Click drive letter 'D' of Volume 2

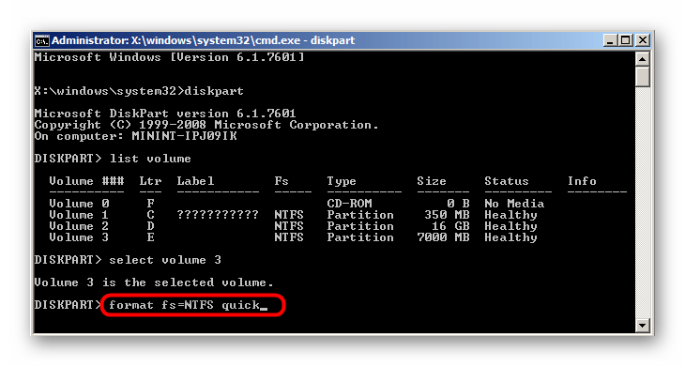point(150,226)
